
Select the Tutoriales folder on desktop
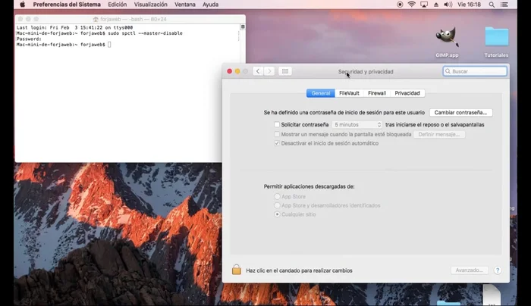pos(496,42)
